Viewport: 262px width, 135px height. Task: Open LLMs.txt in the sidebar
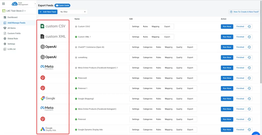pos(12,49)
